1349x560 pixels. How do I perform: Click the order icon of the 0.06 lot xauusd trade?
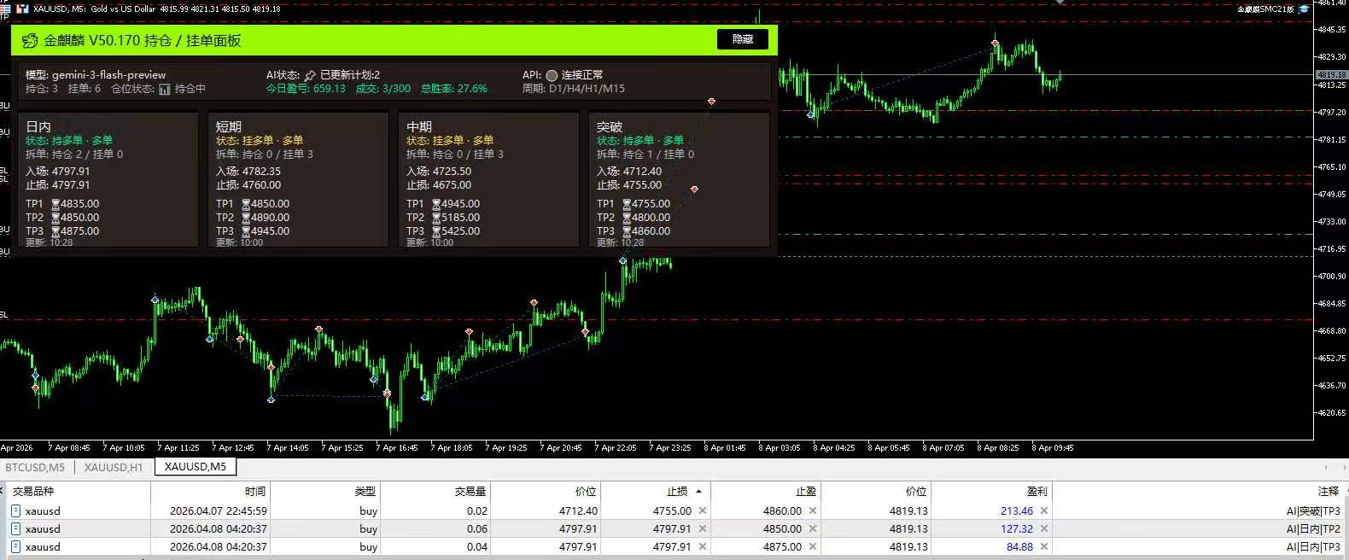pos(15,528)
